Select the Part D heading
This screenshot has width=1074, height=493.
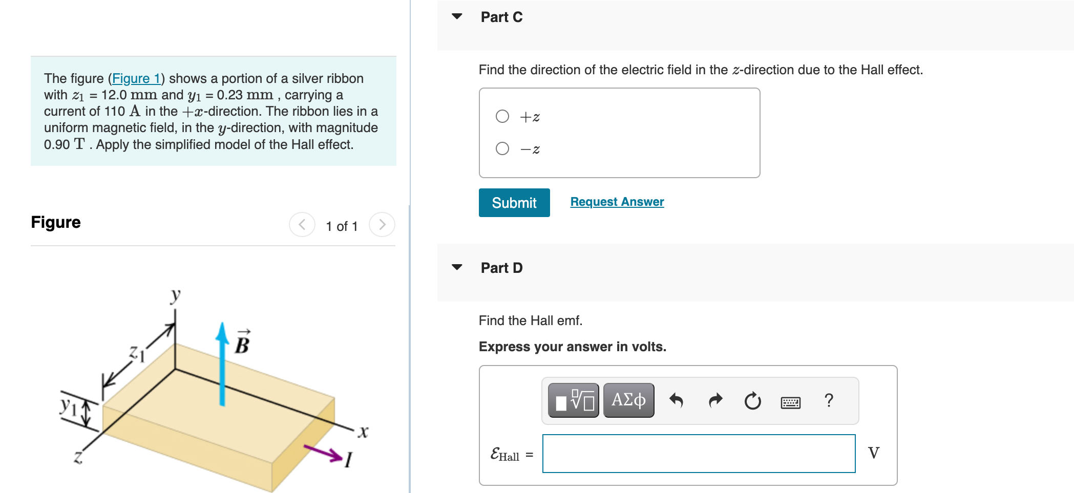pos(501,267)
